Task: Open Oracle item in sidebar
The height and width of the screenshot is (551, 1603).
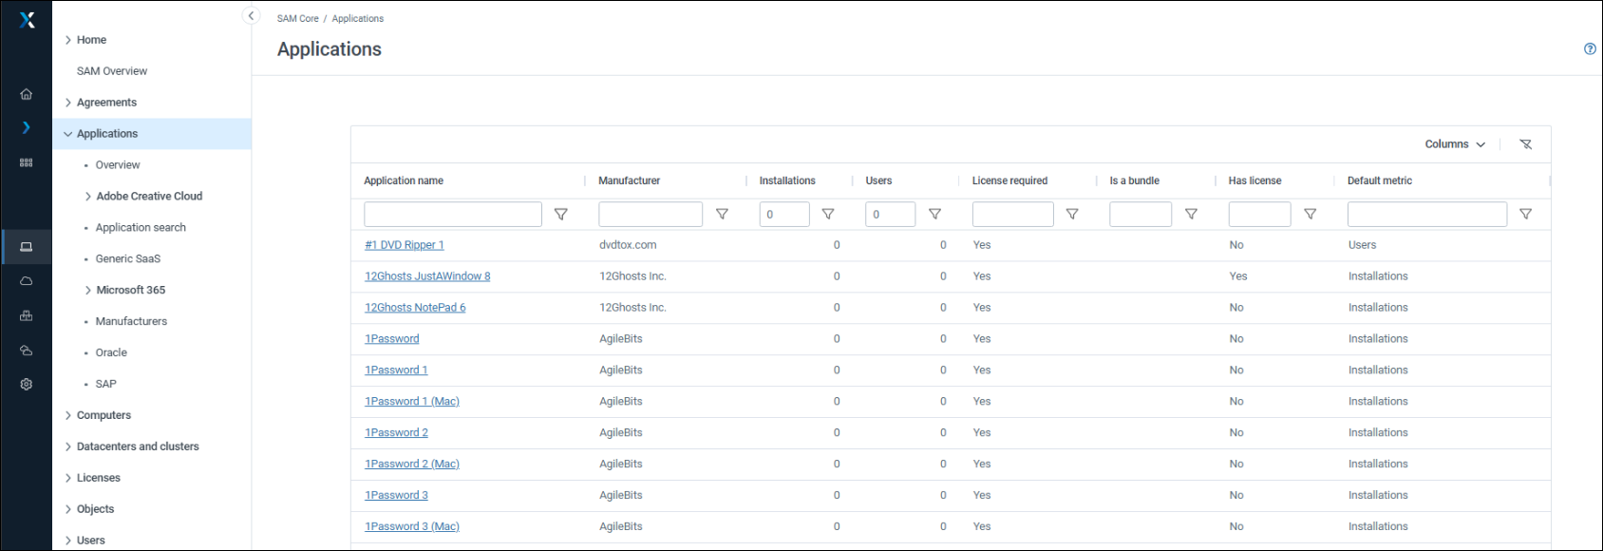Action: 111,352
